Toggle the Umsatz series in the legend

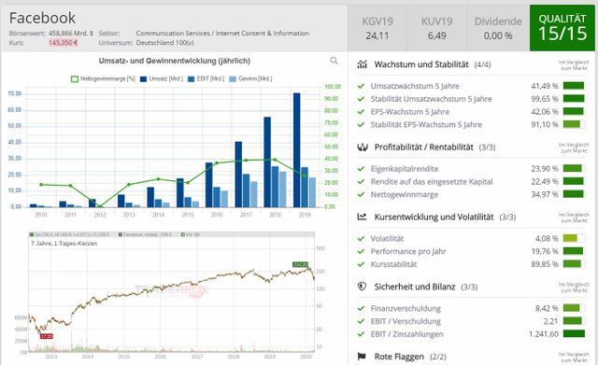[x=162, y=78]
